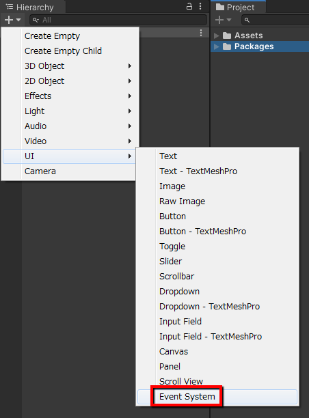309x418 pixels.
Task: Create a legacy Button element
Action: coord(217,217)
